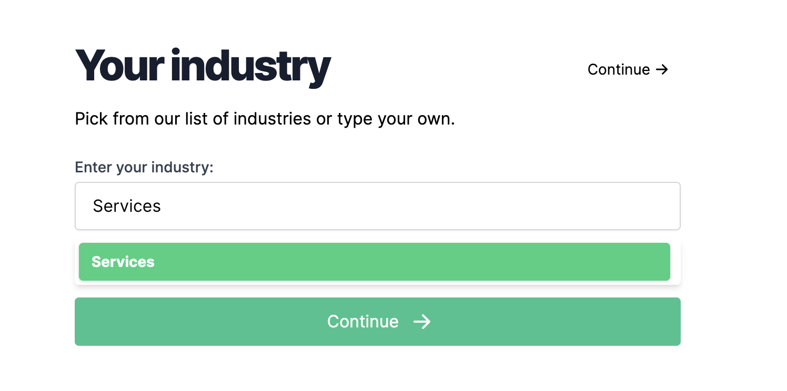Hit the arrow icon inside the wide green button

click(x=422, y=322)
